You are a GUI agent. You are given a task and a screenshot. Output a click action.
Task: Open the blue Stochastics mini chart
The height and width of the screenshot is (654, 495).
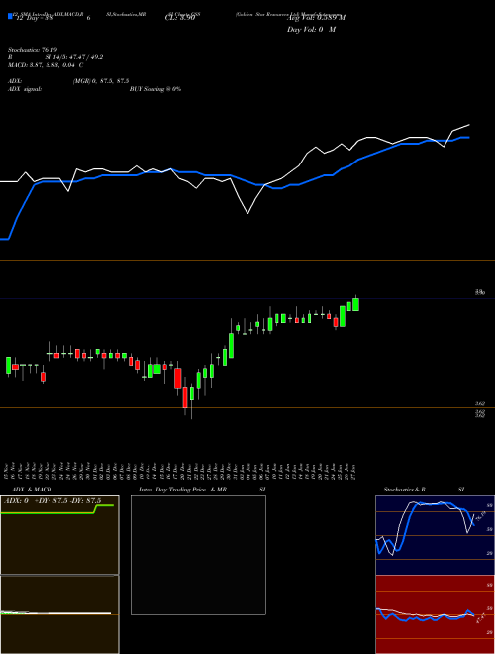[x=435, y=535]
